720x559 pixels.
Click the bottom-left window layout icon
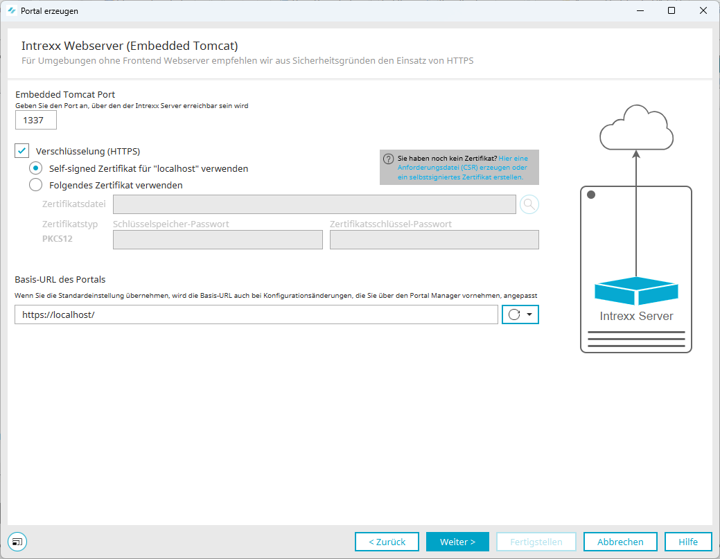(x=17, y=541)
